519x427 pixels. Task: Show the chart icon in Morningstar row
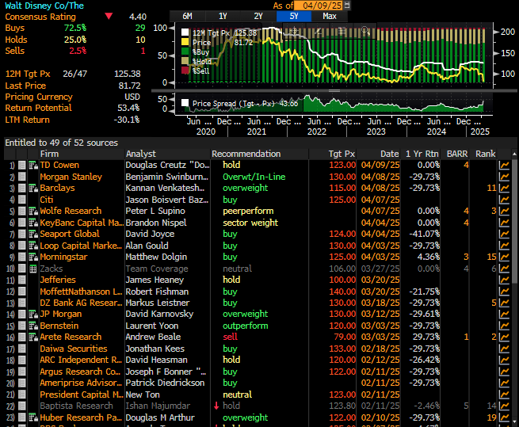tap(504, 257)
